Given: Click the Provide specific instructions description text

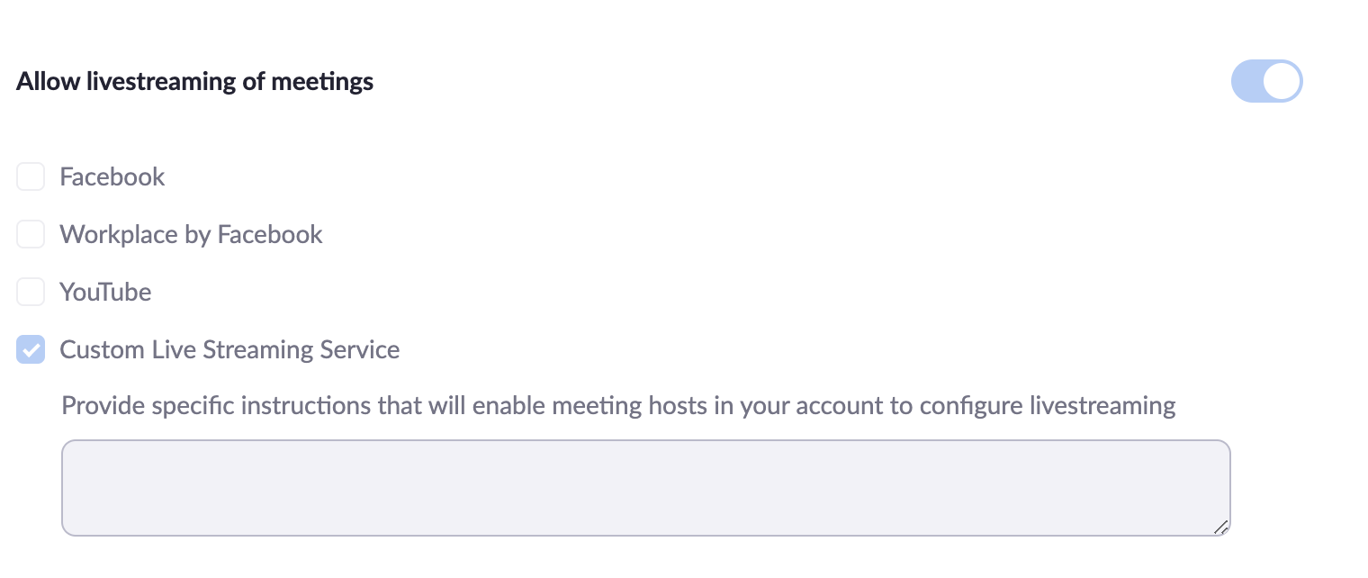Looking at the screenshot, I should tap(618, 406).
